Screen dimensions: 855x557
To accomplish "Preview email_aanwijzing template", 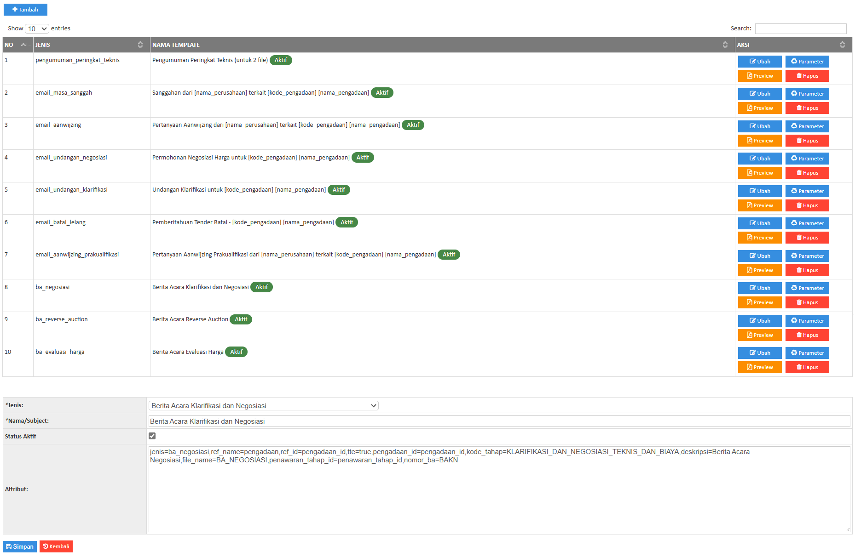I will pos(760,141).
